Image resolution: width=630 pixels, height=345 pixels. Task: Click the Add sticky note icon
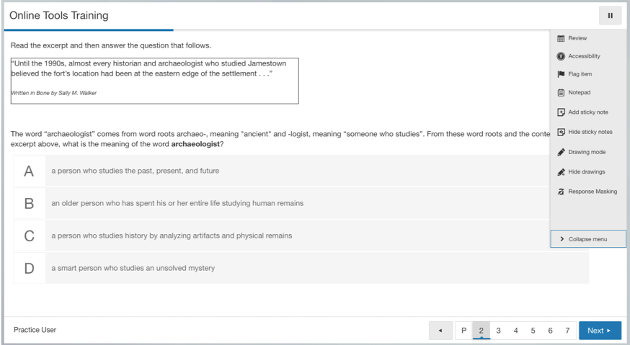point(561,112)
